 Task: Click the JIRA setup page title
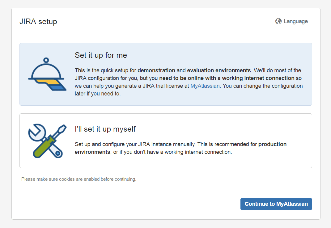(38, 22)
